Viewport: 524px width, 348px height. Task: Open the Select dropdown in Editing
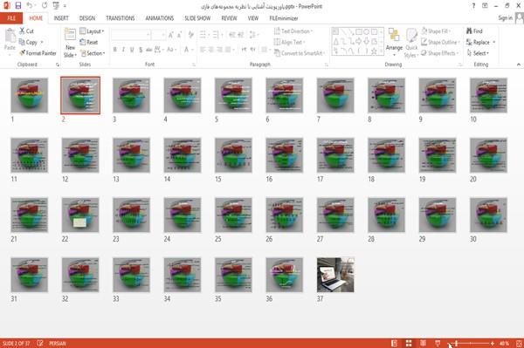pos(478,53)
